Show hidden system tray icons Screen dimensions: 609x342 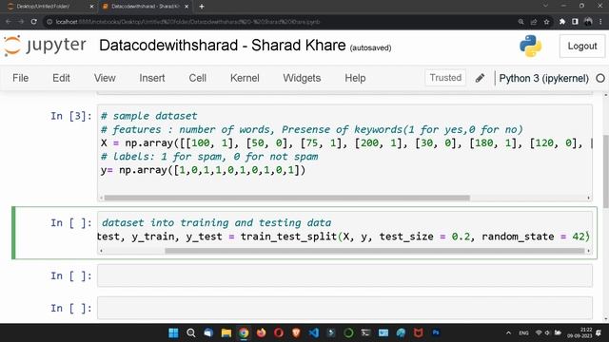[508, 332]
